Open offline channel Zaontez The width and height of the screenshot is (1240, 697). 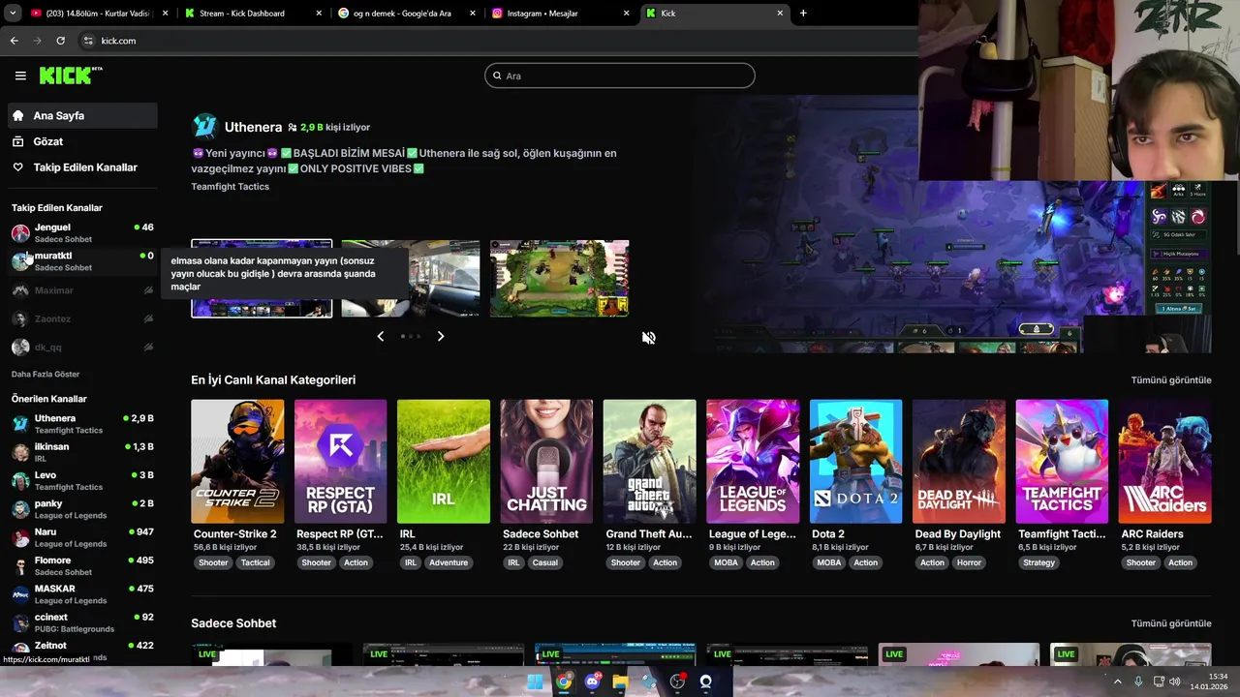click(82, 318)
